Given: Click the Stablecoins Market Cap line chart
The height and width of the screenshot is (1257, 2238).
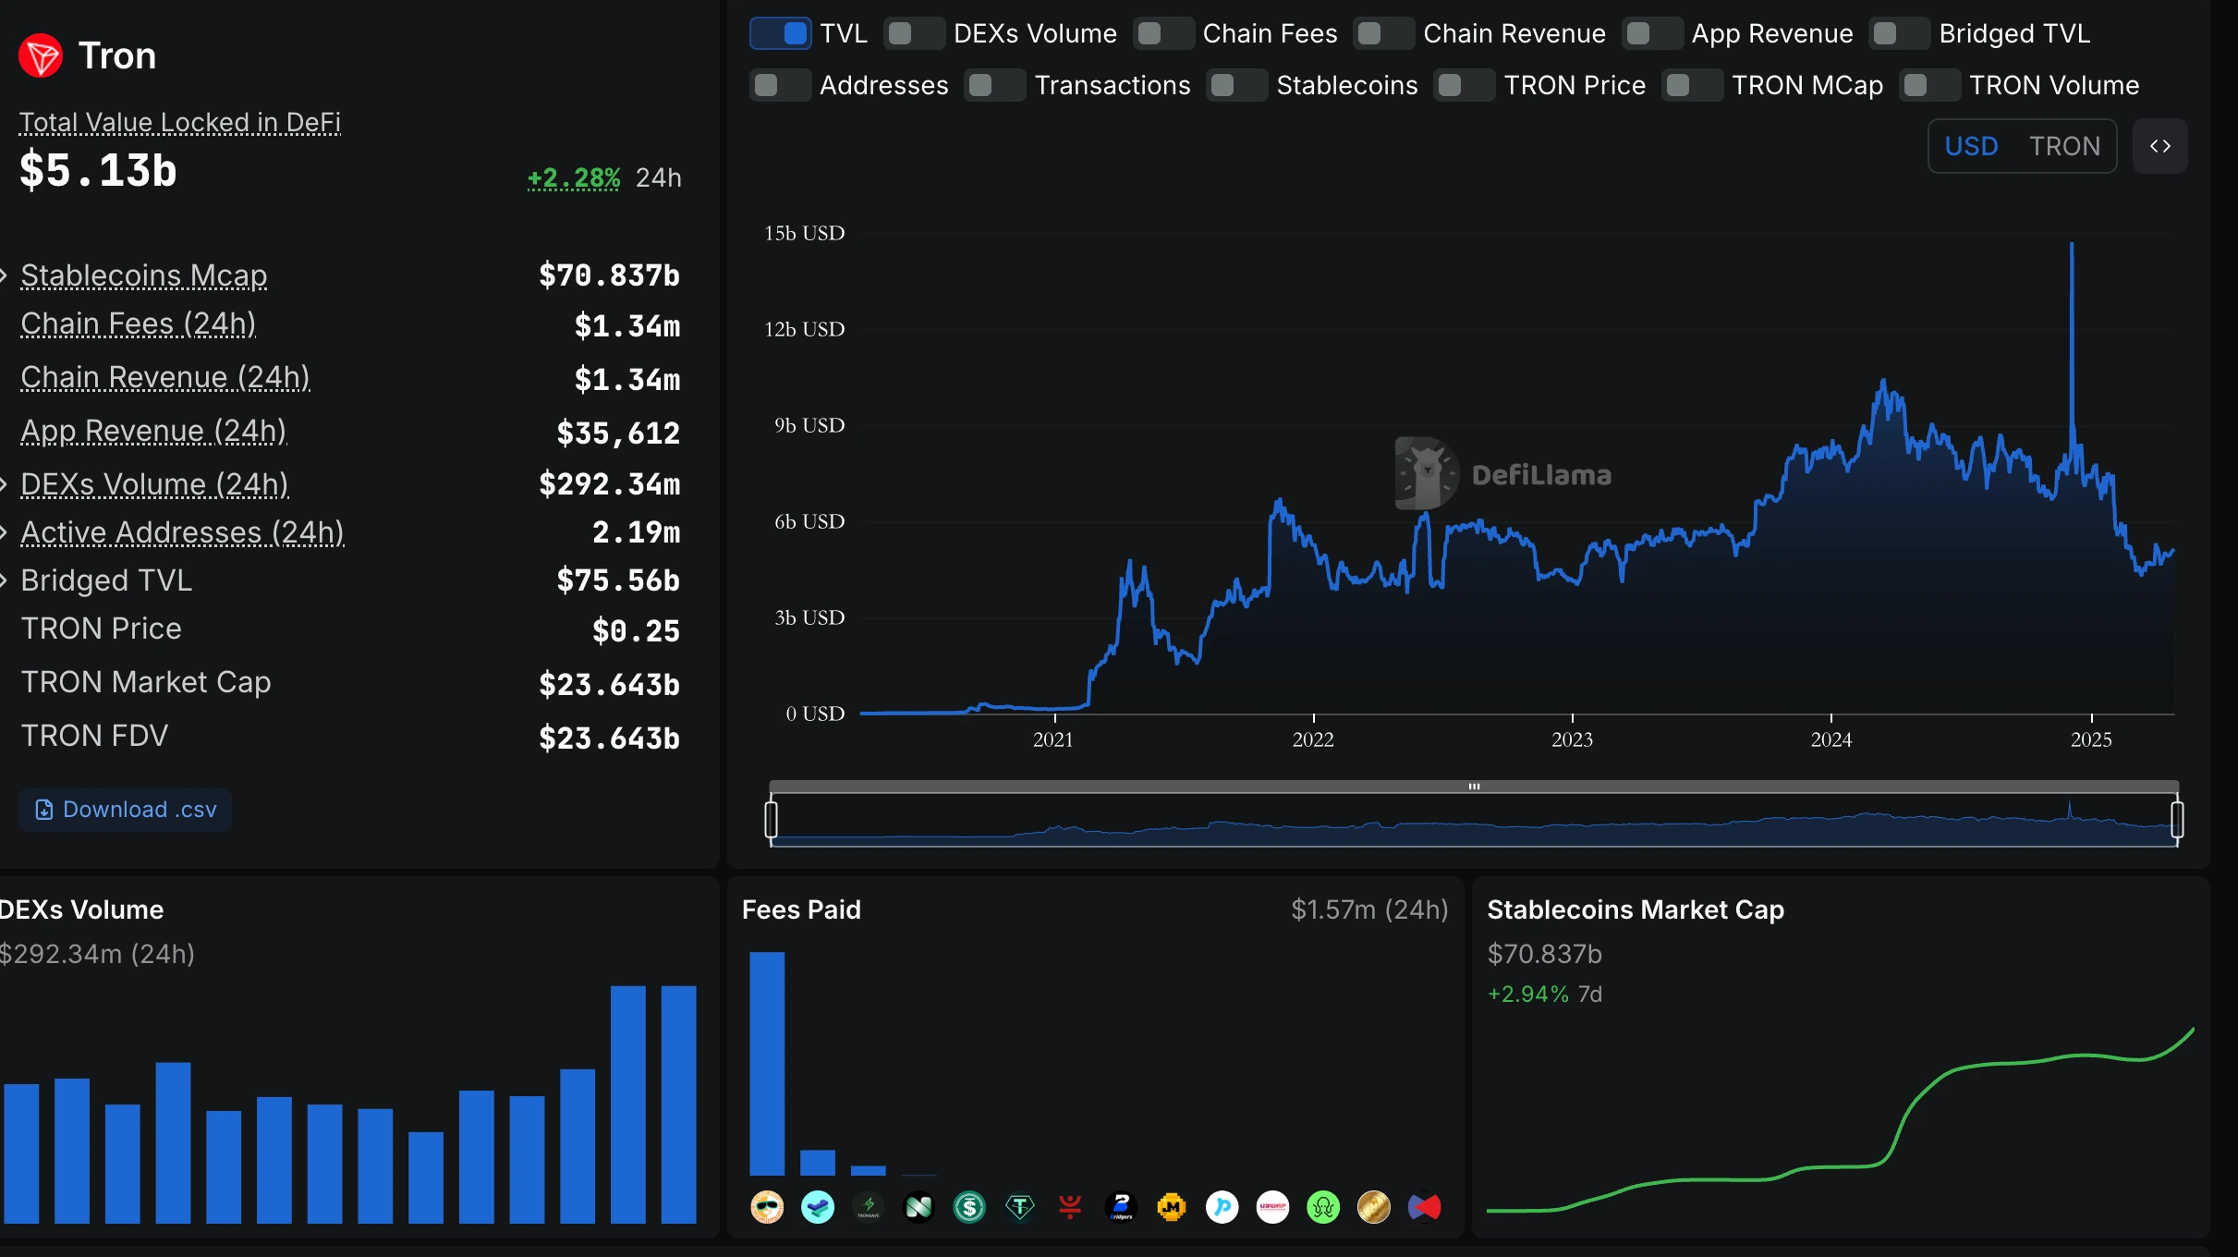Looking at the screenshot, I should [1840, 1119].
